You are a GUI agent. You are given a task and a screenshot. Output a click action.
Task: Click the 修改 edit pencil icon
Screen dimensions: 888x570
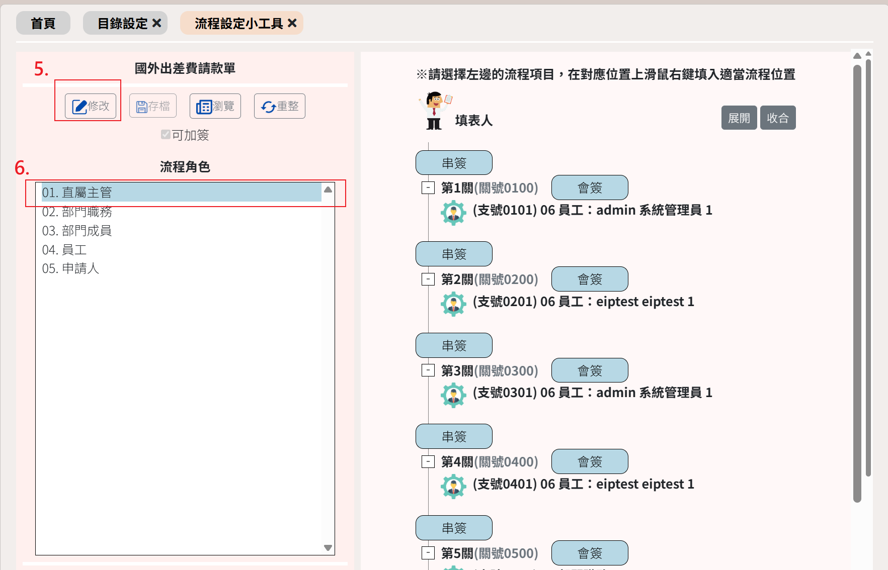pos(79,107)
